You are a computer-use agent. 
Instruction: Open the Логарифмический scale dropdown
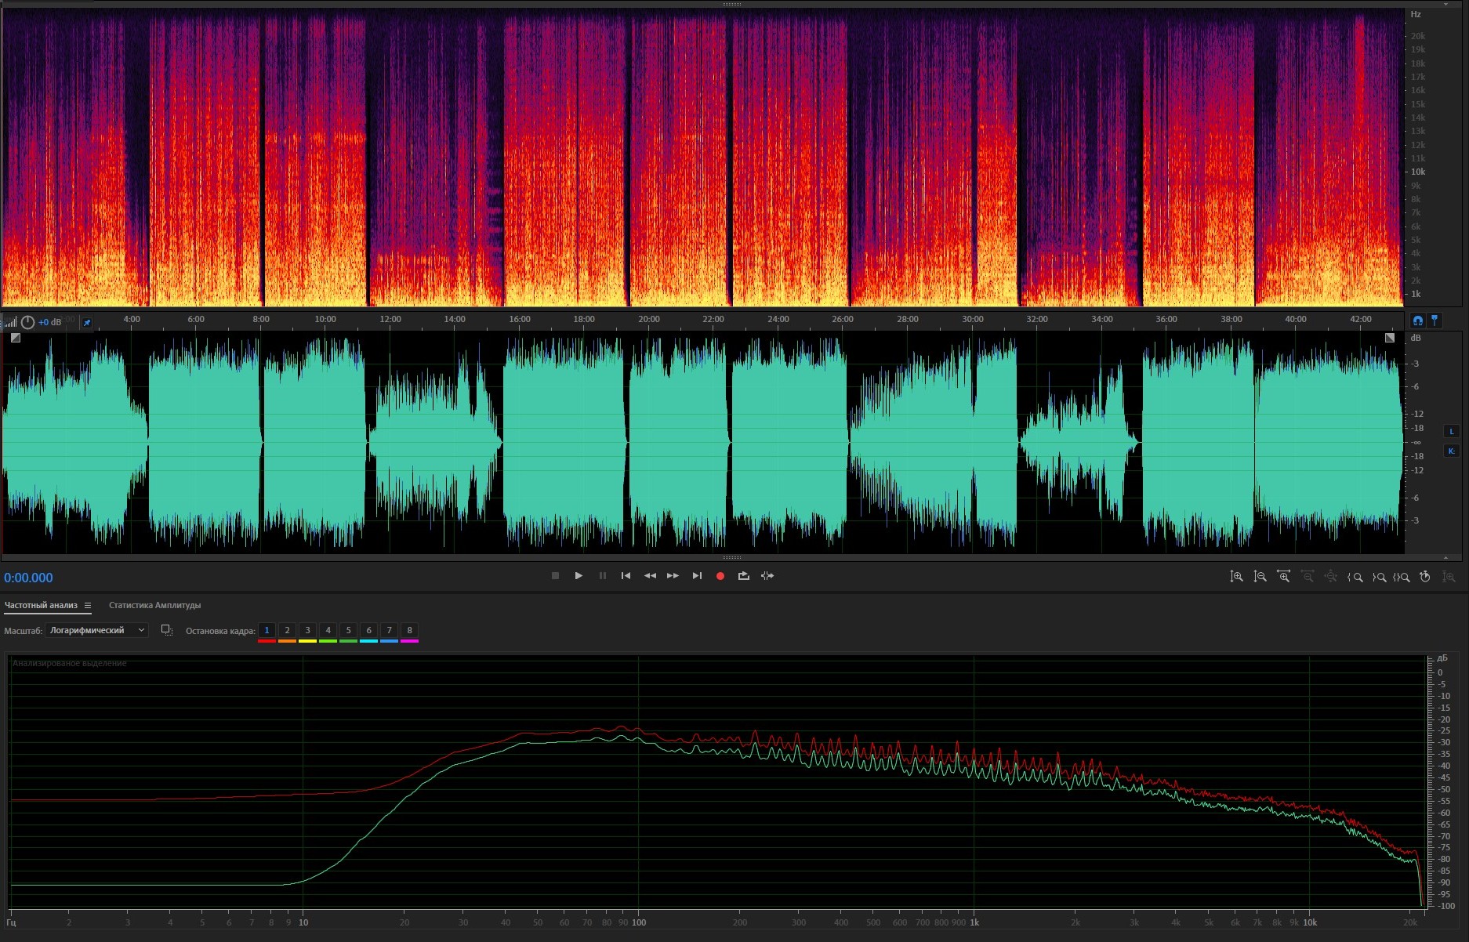(x=96, y=630)
